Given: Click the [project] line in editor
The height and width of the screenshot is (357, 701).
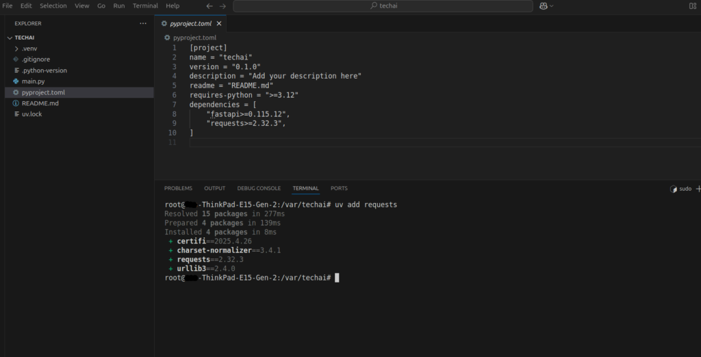Looking at the screenshot, I should point(208,48).
